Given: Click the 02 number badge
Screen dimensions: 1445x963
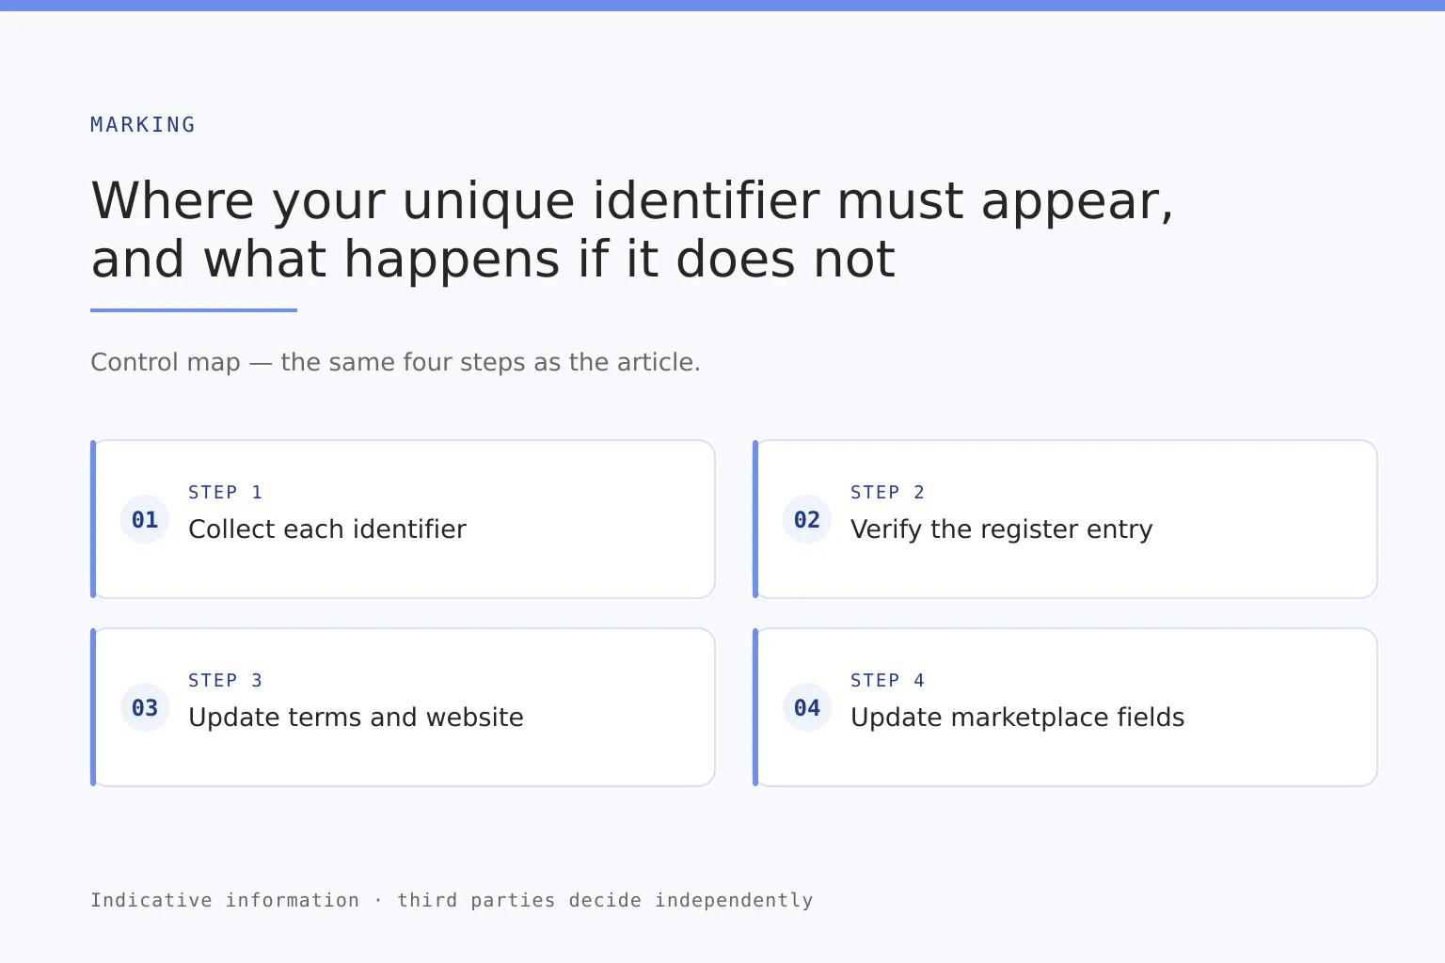Looking at the screenshot, I should (x=807, y=519).
